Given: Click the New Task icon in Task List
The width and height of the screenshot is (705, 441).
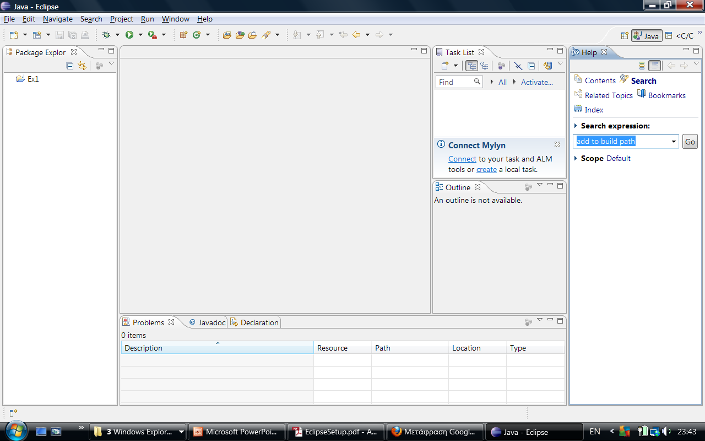Looking at the screenshot, I should click(x=446, y=66).
